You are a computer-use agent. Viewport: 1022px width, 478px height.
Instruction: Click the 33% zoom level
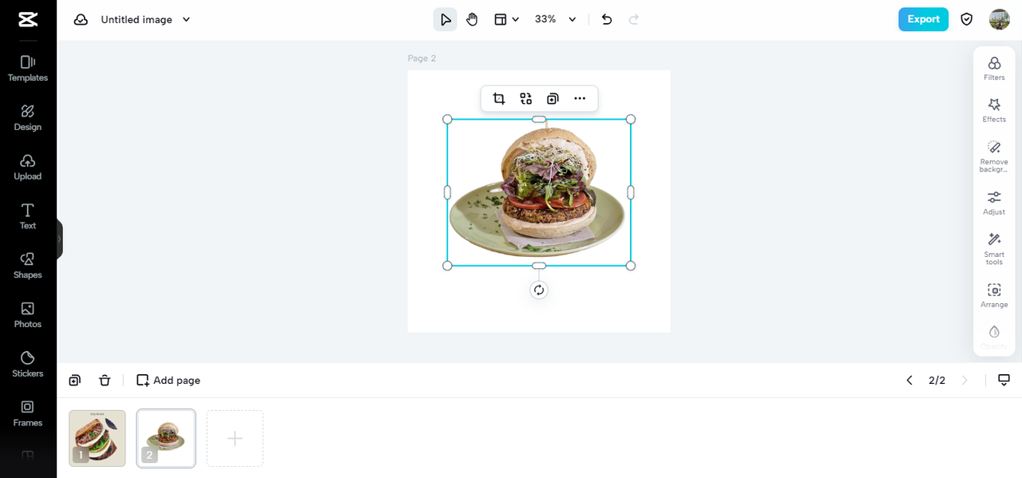[545, 19]
